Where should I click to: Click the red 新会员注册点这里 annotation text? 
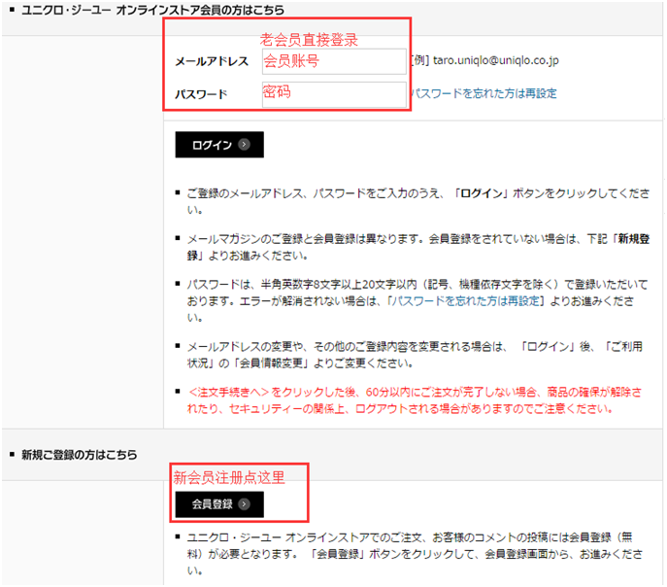[228, 477]
